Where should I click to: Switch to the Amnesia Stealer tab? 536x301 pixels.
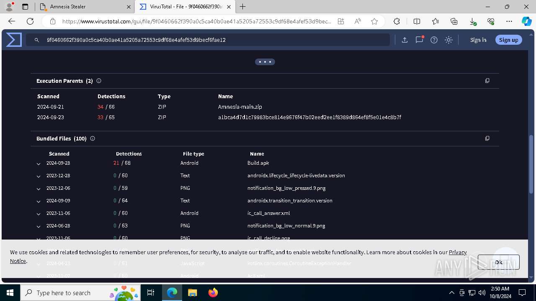84,7
